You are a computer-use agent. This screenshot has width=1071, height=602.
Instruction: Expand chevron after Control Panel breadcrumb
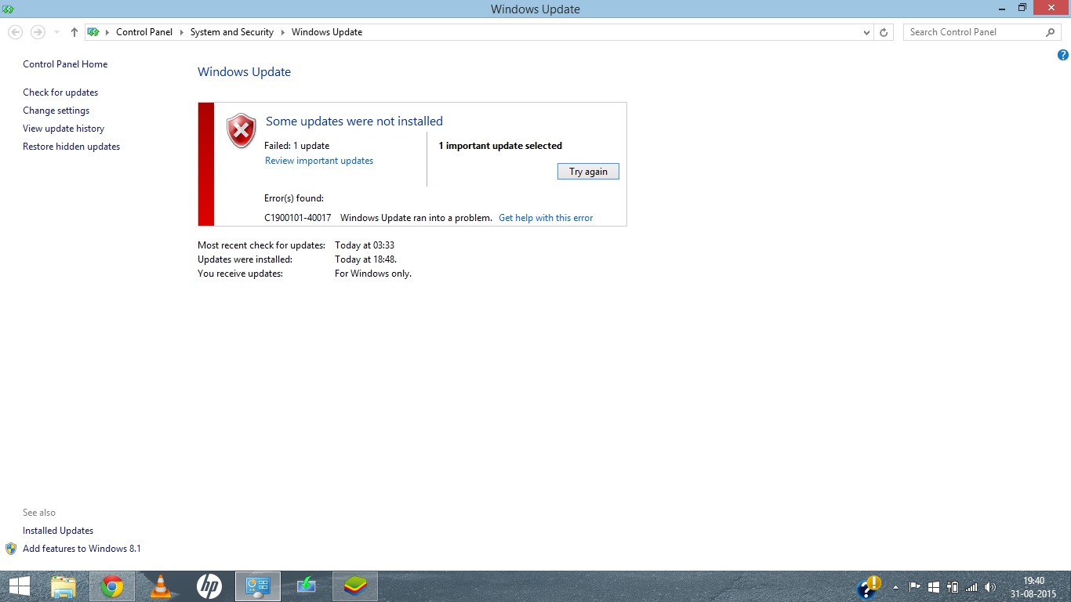click(181, 32)
